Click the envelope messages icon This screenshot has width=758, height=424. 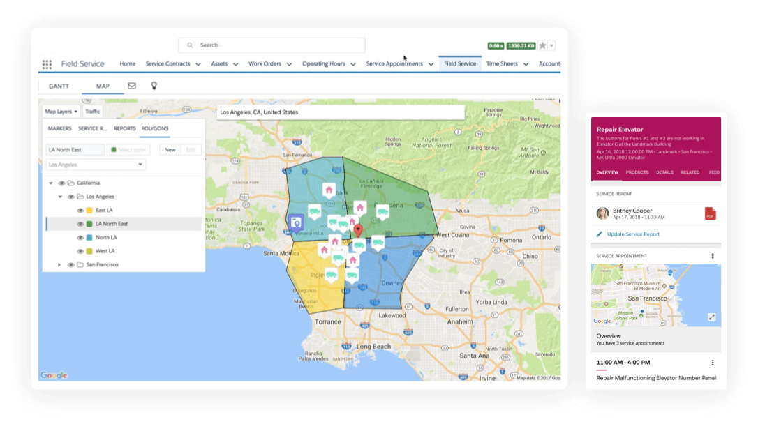point(131,86)
